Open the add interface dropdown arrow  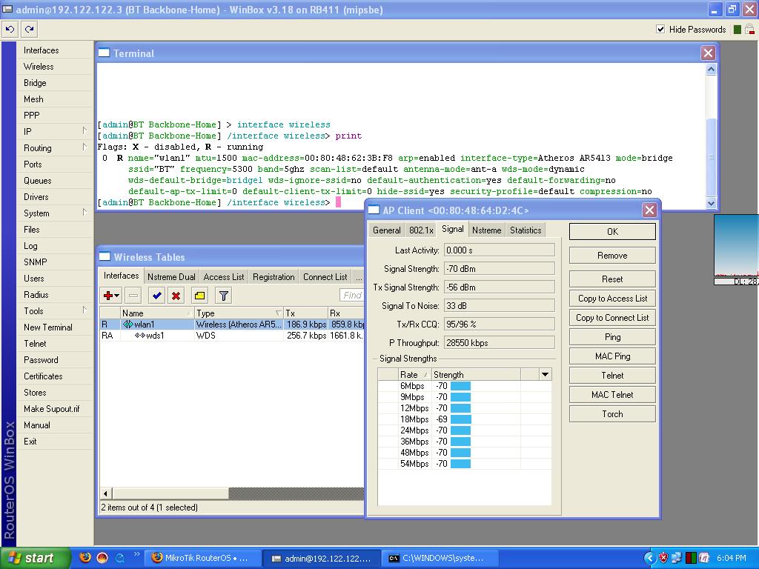[117, 296]
